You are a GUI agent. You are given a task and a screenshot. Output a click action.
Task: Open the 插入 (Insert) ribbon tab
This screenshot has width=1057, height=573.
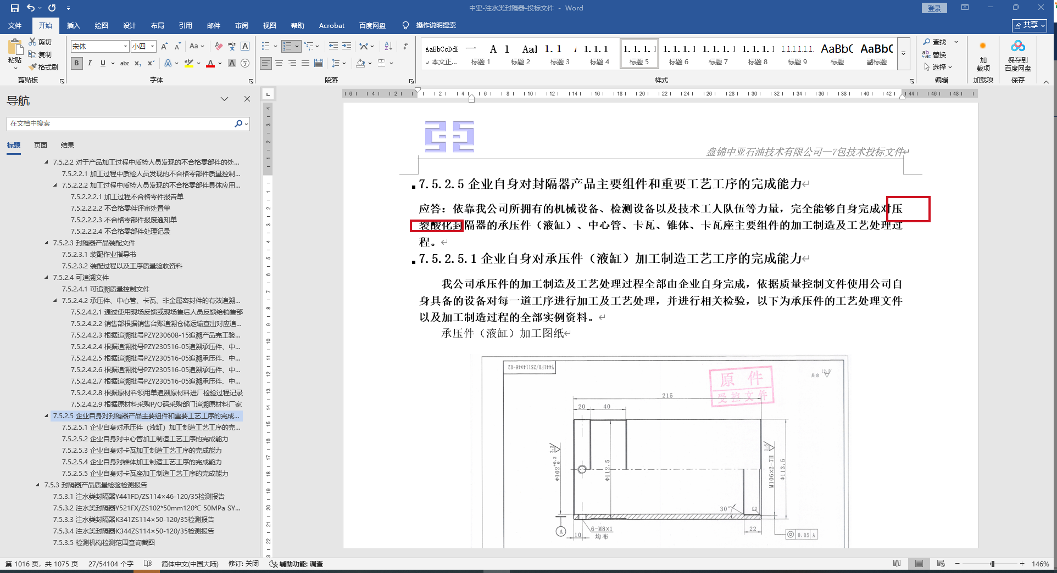click(x=73, y=25)
